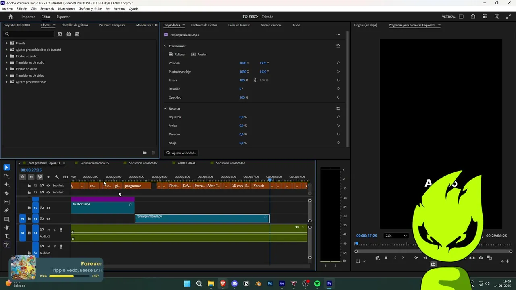Select the Hand tool

(x=7, y=228)
